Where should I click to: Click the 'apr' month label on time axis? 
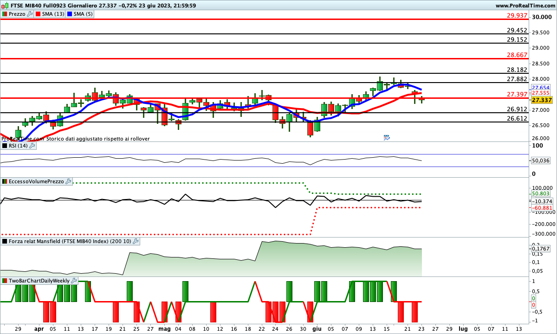pyautogui.click(x=39, y=328)
